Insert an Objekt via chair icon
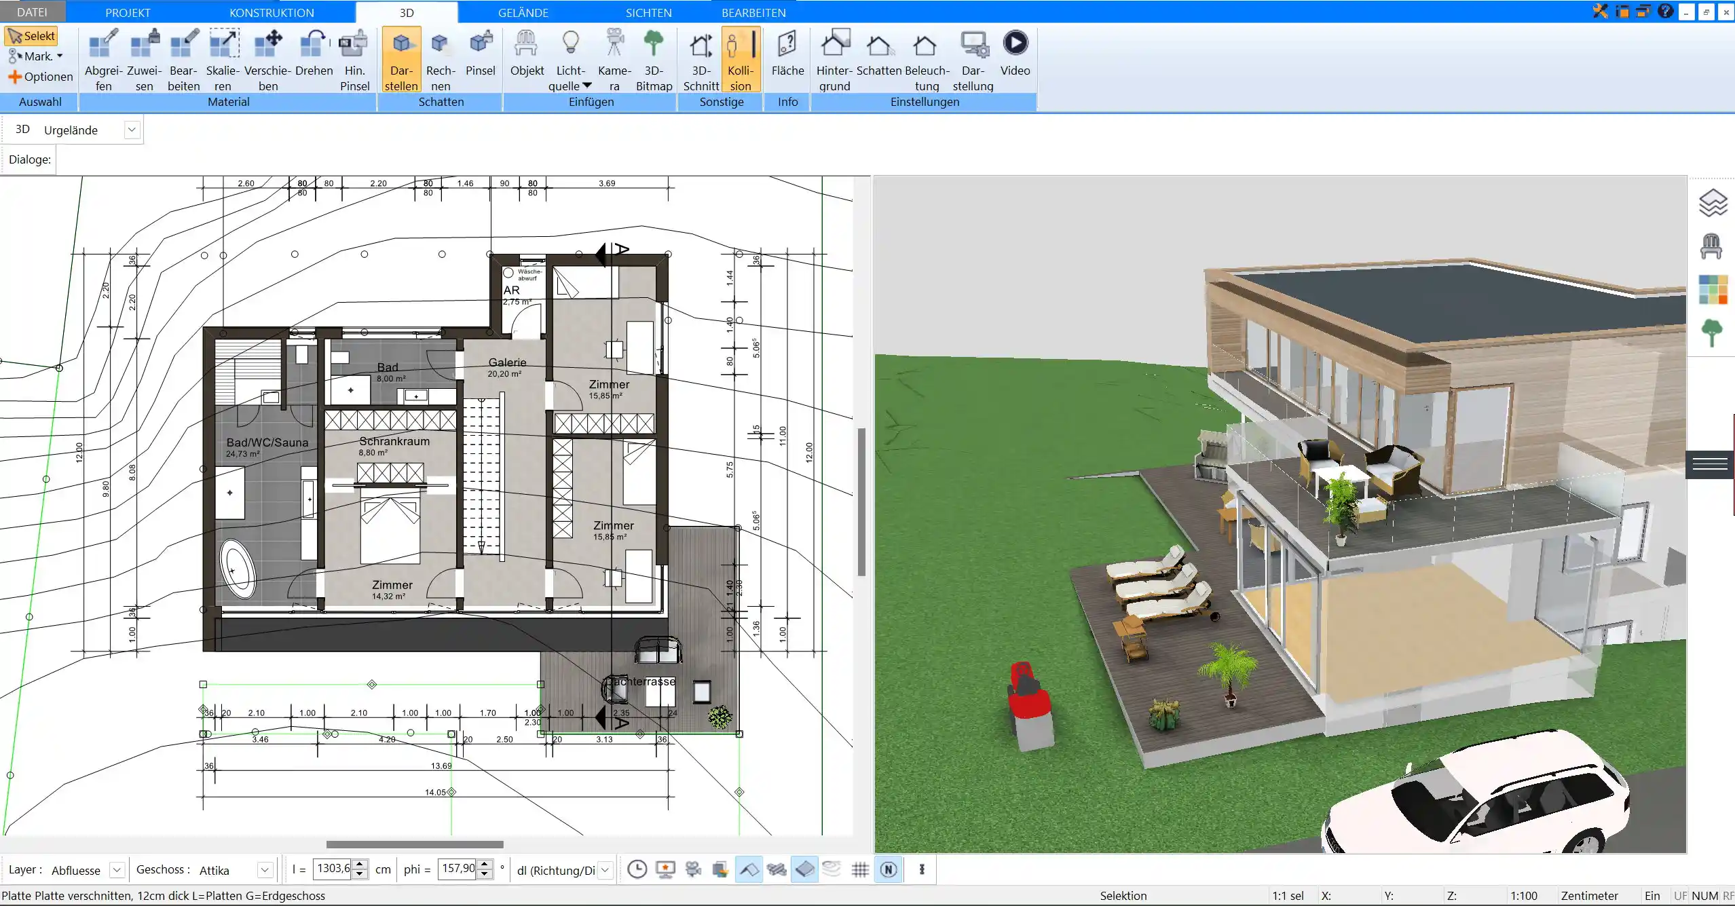This screenshot has height=906, width=1735. coord(527,53)
